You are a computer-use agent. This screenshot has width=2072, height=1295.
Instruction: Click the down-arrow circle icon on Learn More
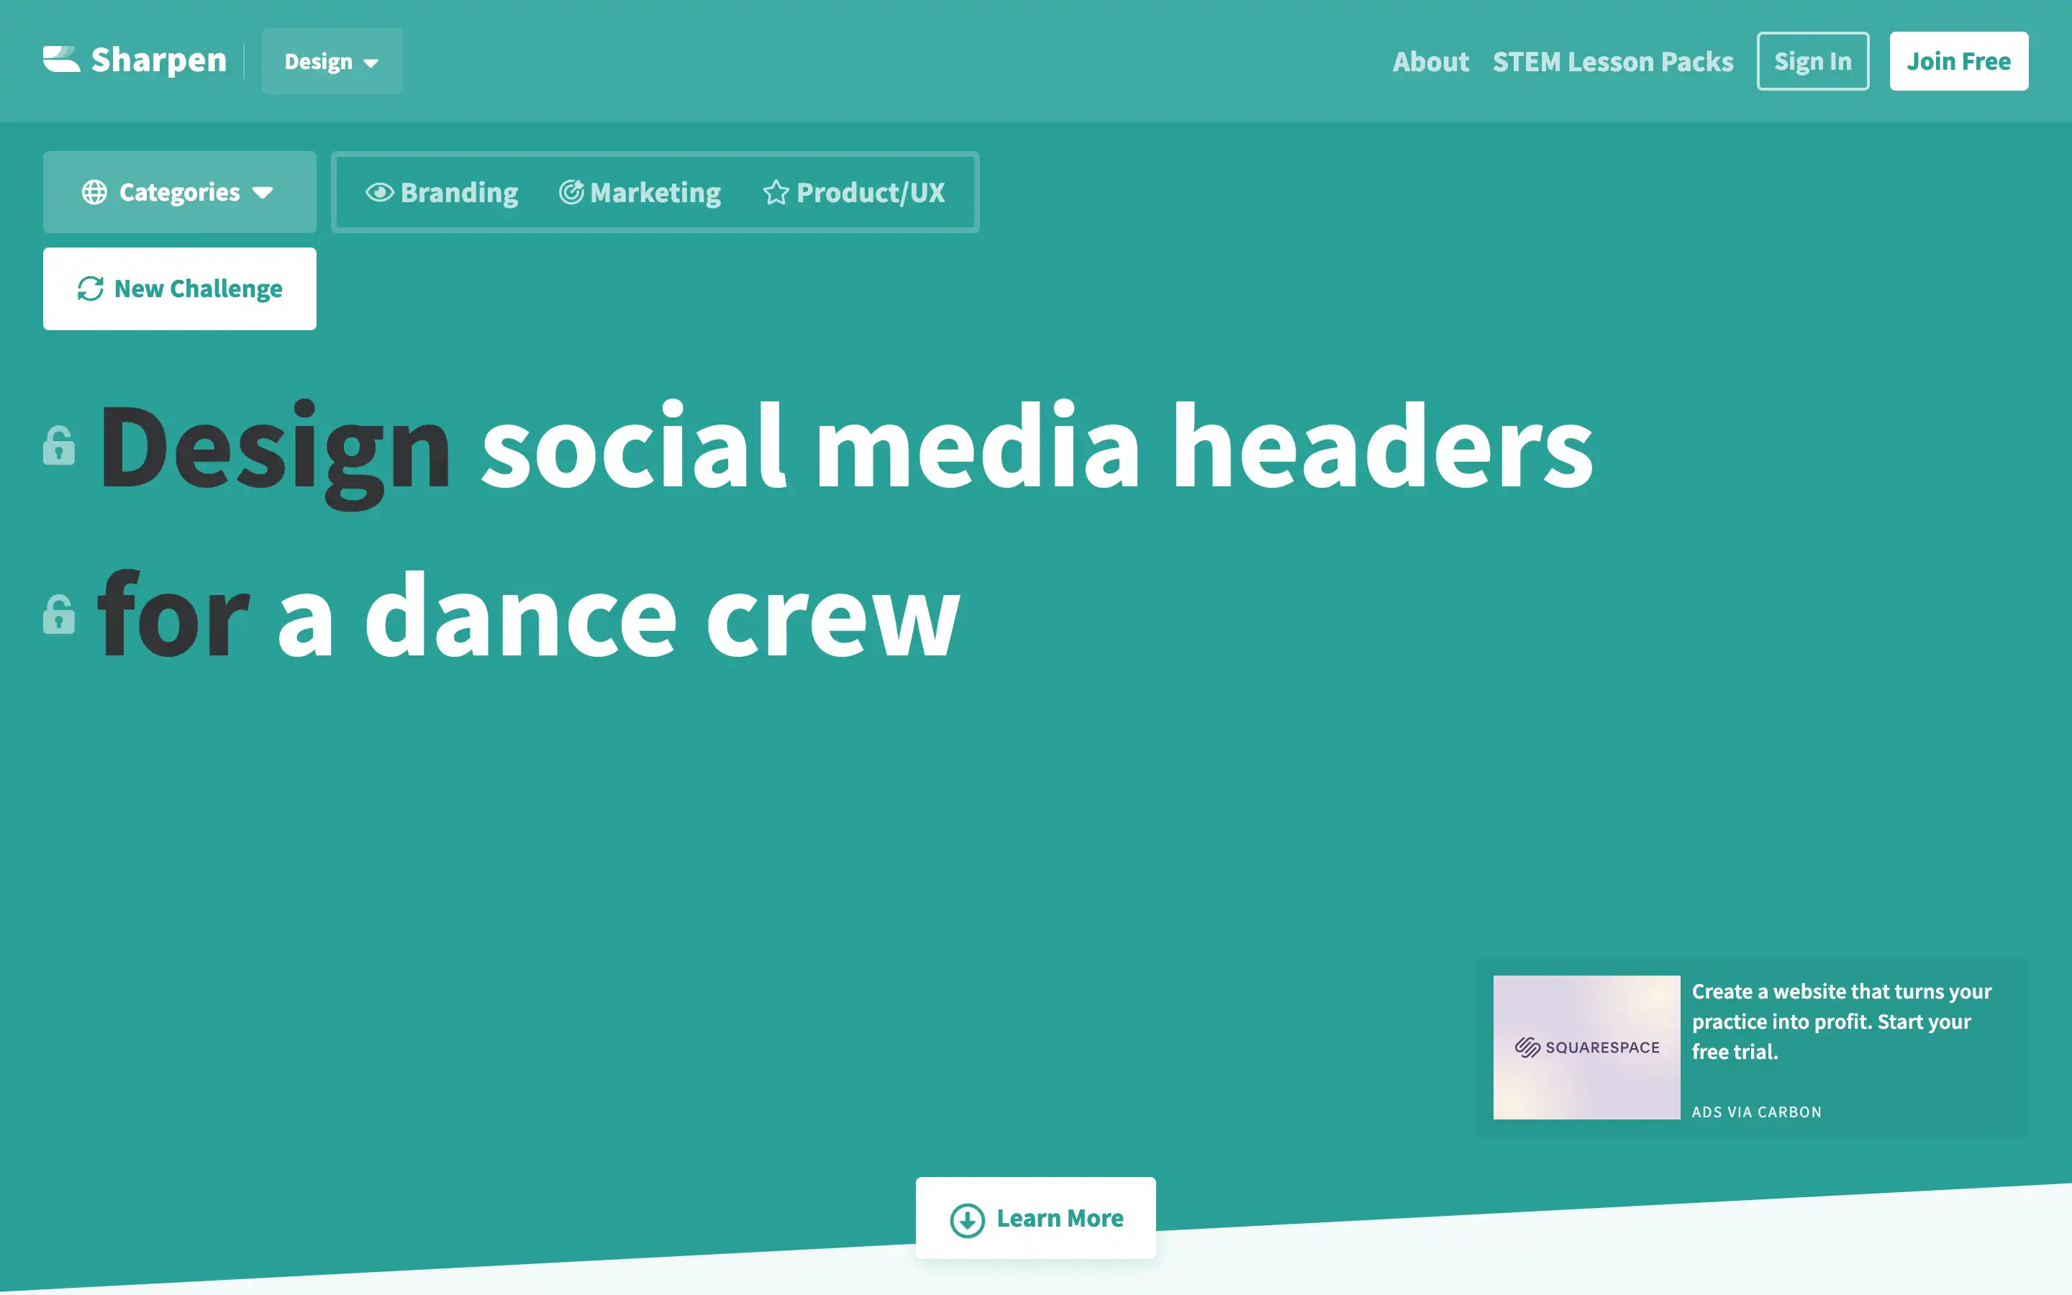968,1219
